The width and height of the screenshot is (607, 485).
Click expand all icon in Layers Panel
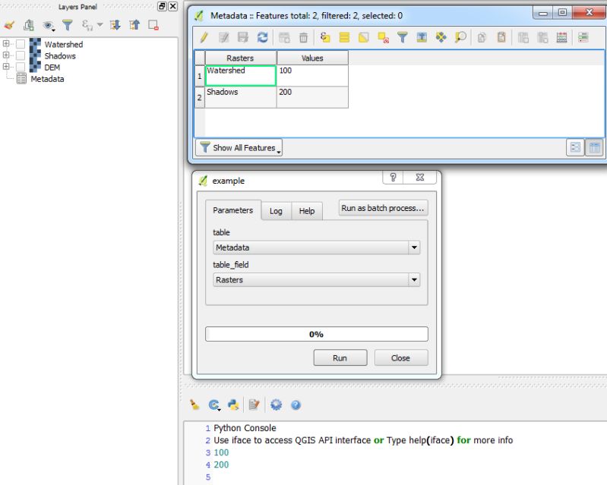(x=115, y=26)
